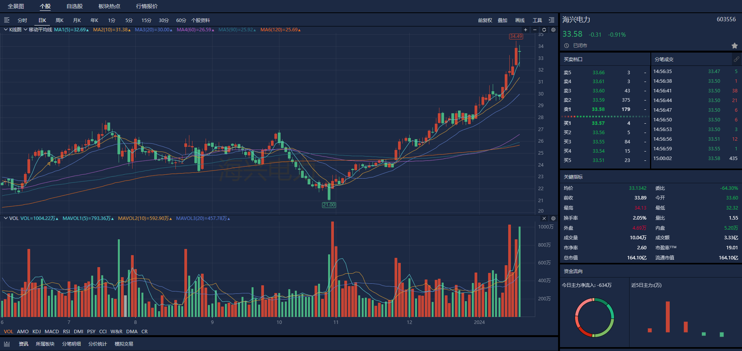
Task: Click the zoom out minus icon on K-line chart
Action: tap(535, 30)
